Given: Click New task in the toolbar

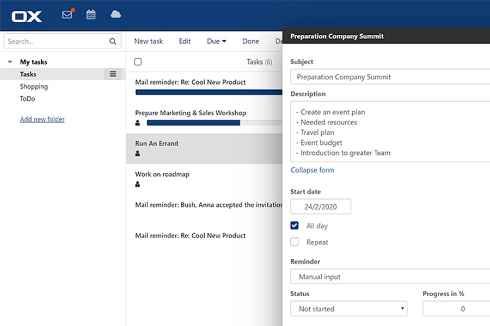Looking at the screenshot, I should tap(149, 41).
